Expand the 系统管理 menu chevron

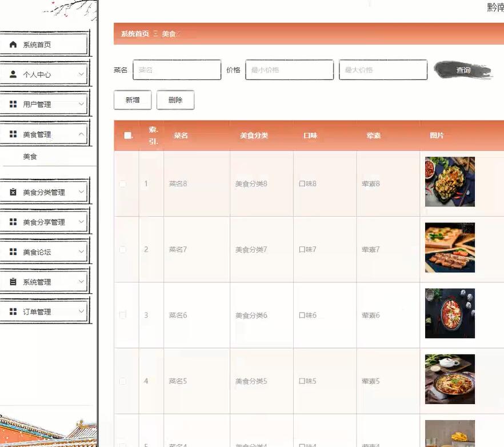click(81, 282)
